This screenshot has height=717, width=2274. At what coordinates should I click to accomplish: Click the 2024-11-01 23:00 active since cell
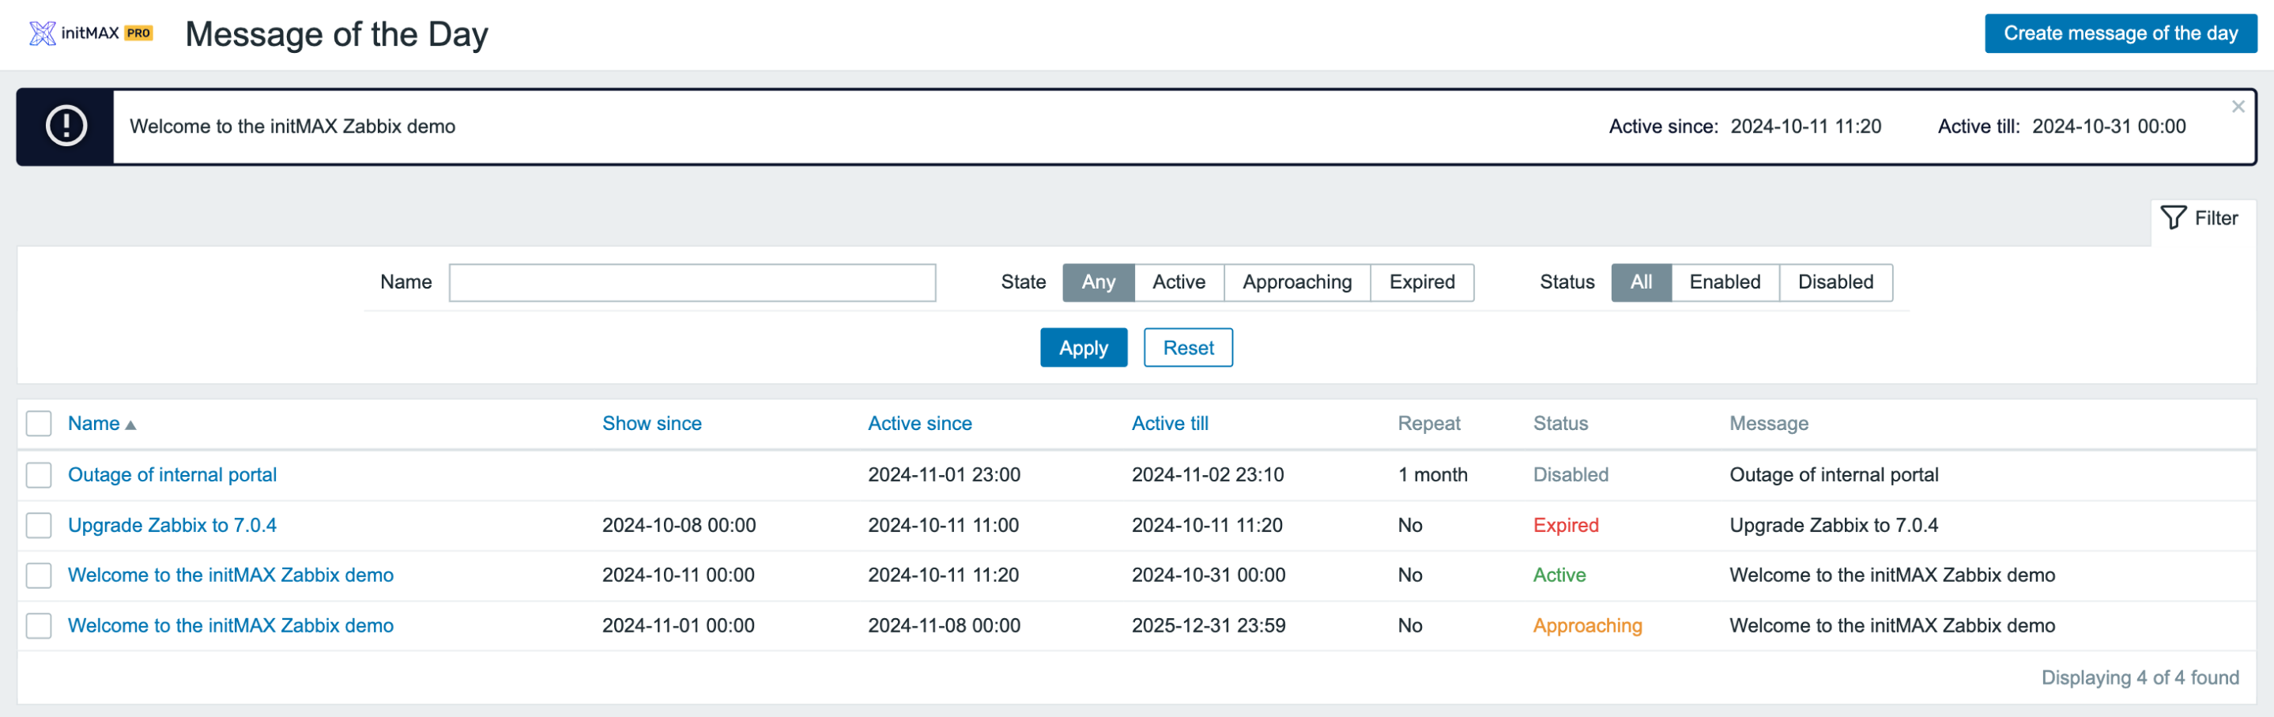[x=944, y=475]
